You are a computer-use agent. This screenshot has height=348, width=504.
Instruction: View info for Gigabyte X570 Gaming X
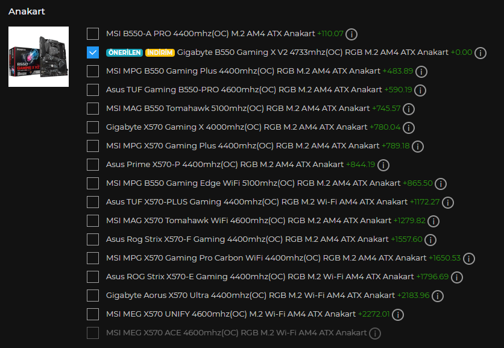click(x=409, y=127)
